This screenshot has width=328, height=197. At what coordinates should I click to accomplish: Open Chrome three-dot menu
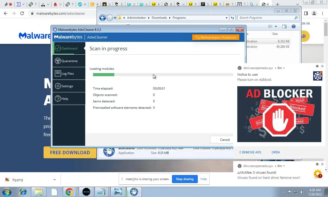tap(323, 13)
